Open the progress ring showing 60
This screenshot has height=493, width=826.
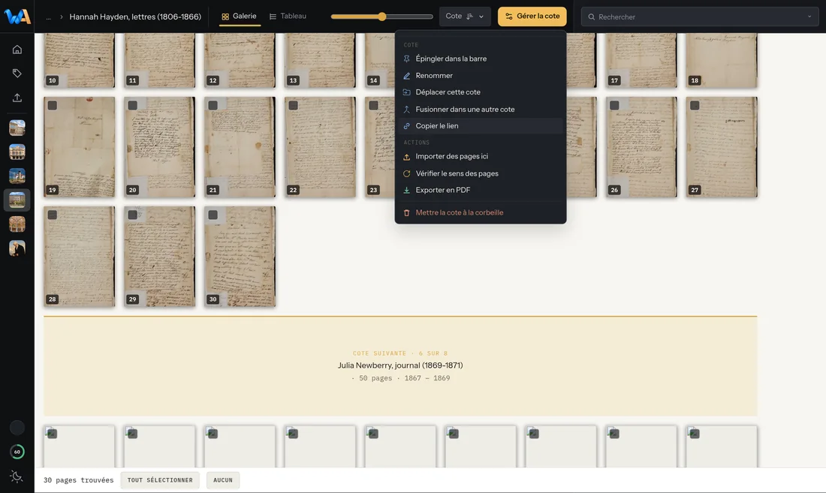[x=17, y=452]
